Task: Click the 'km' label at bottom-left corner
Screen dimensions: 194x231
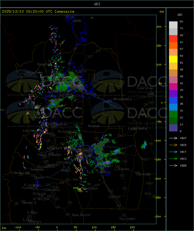Action: 4,228
